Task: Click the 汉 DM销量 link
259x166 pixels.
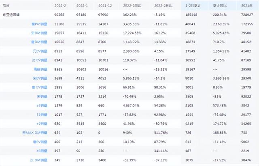Action: [39, 160]
